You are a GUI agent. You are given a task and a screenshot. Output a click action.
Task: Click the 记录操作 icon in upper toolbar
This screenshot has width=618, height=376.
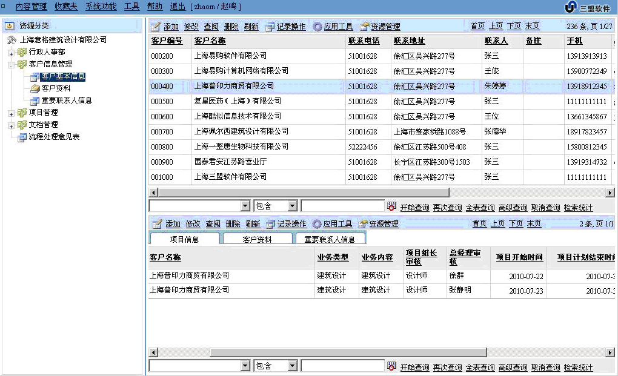(270, 27)
